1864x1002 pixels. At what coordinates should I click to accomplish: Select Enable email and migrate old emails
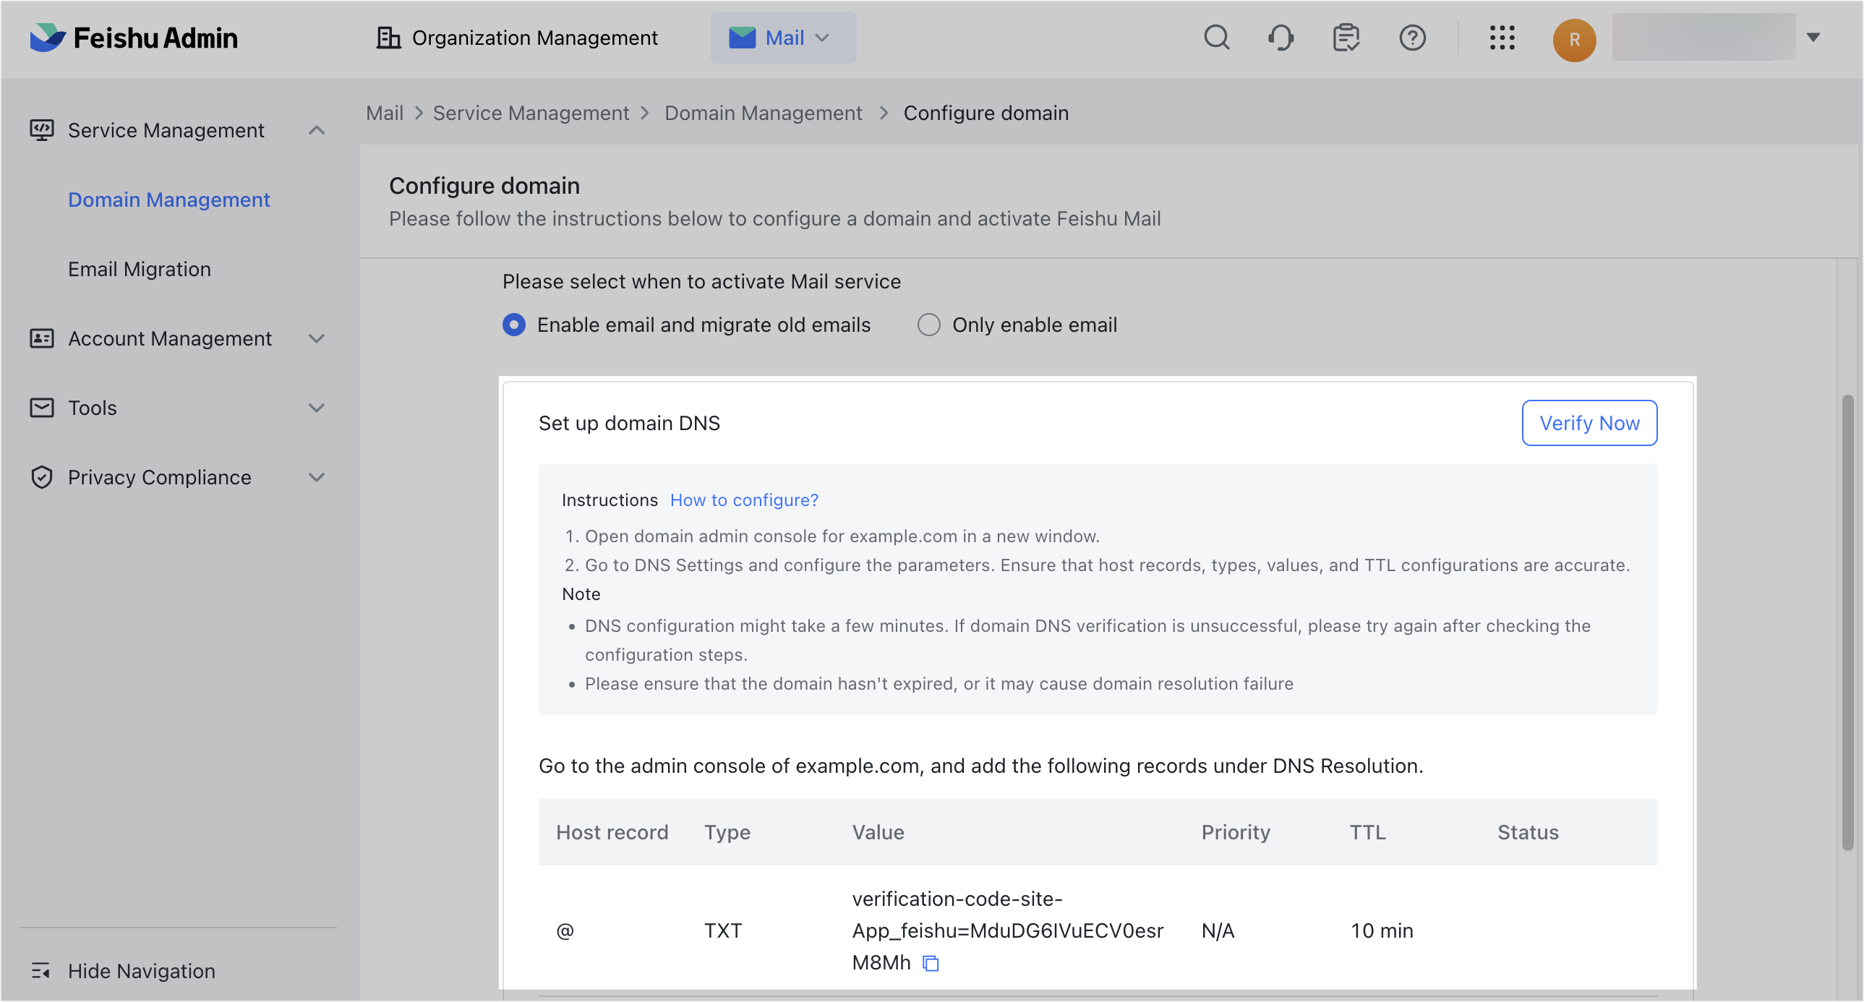tap(513, 325)
